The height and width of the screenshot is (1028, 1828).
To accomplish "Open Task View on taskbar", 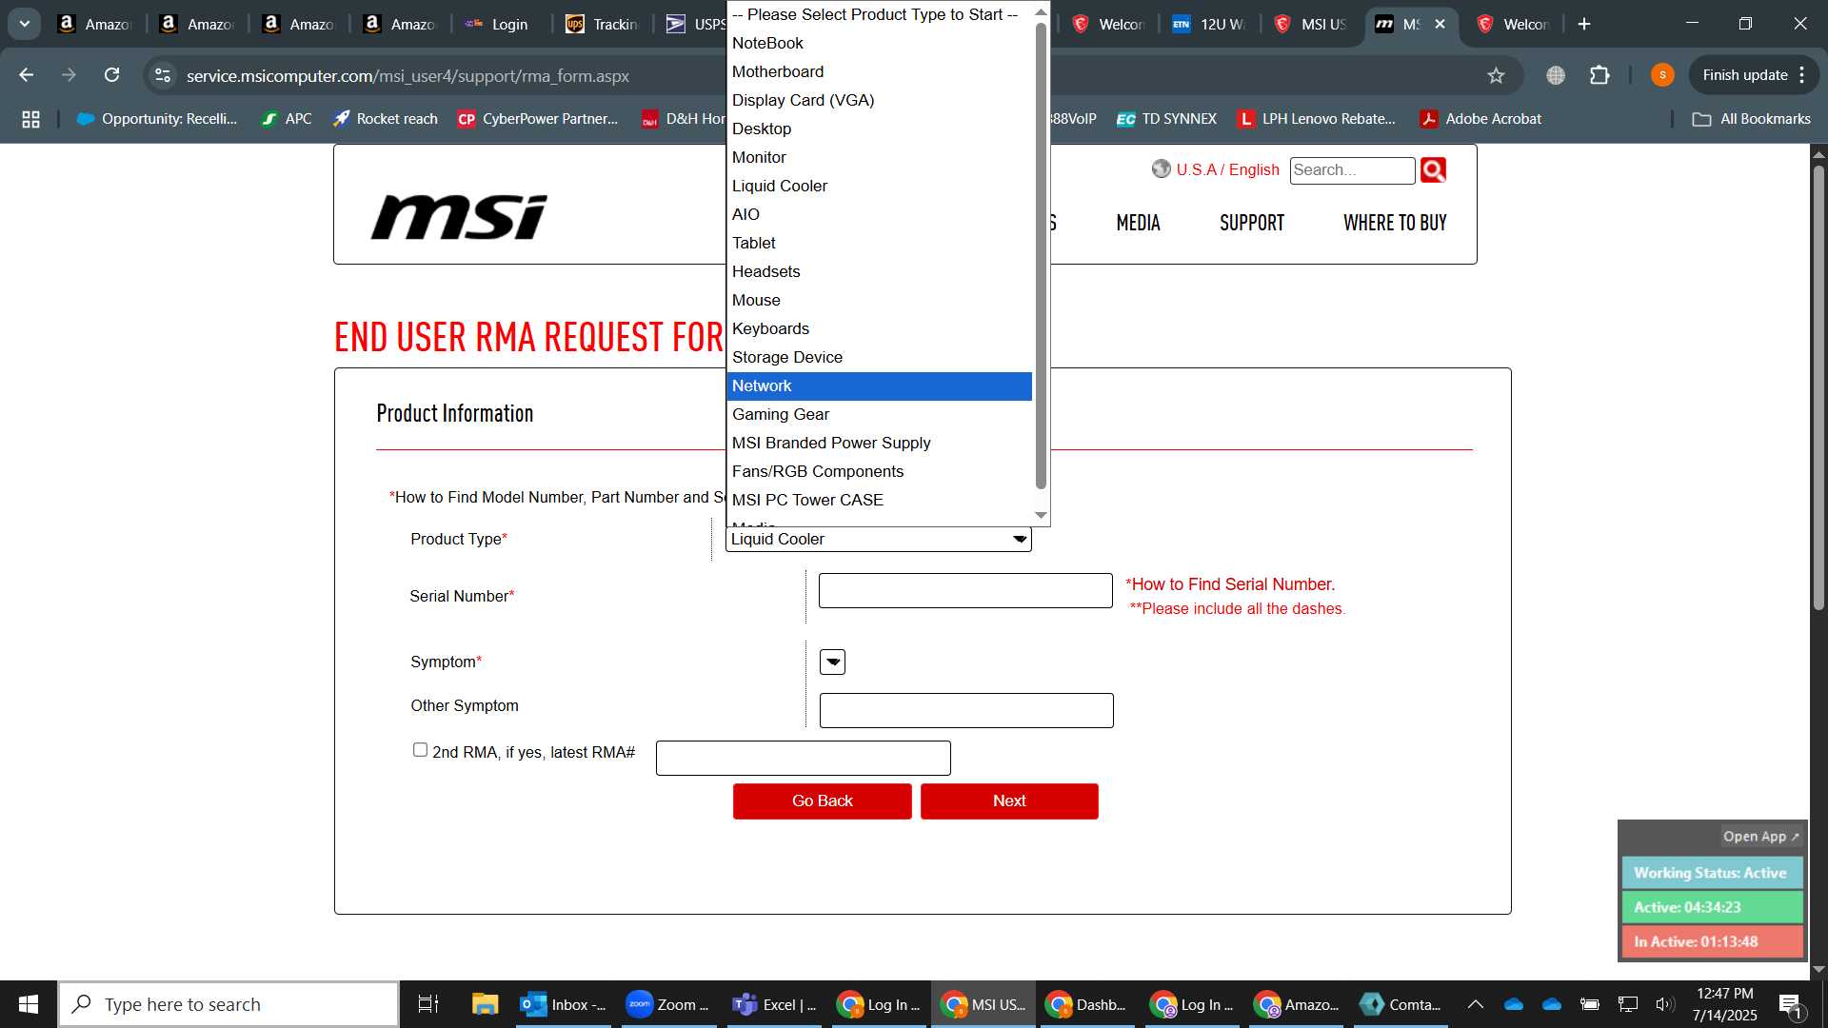I will point(428,1004).
